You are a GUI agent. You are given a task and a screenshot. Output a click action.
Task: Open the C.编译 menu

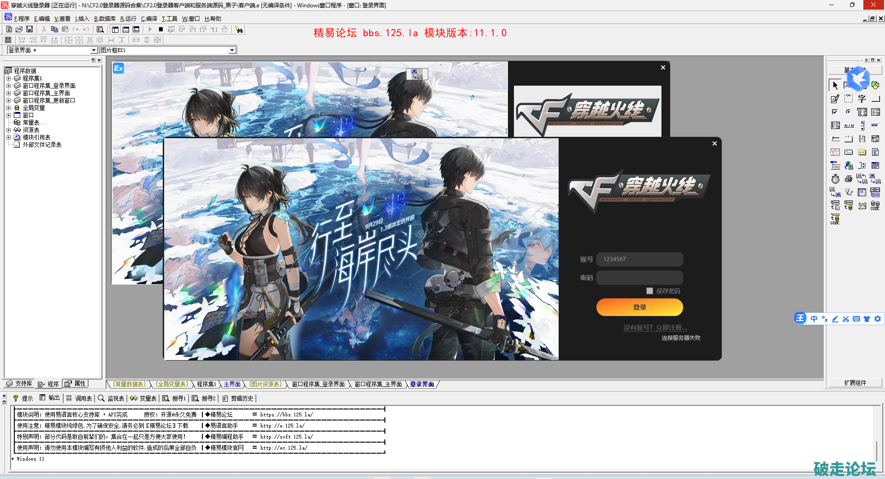tap(149, 19)
